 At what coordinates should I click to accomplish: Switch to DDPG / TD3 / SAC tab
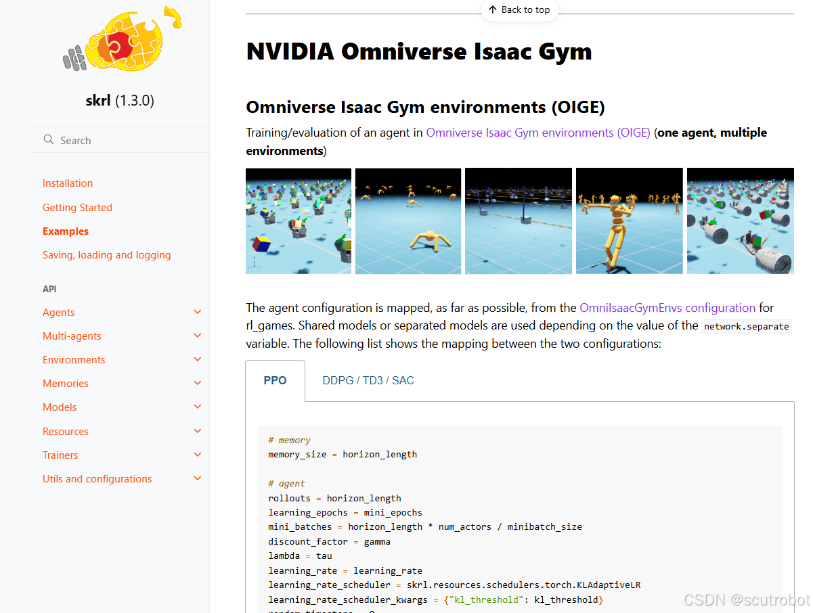click(x=368, y=380)
